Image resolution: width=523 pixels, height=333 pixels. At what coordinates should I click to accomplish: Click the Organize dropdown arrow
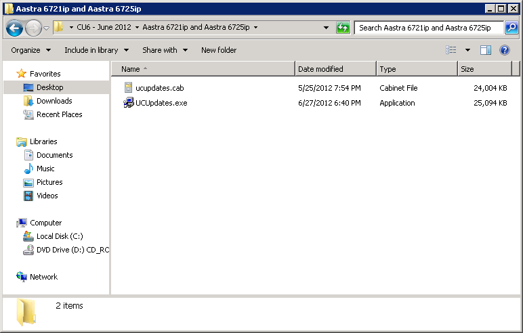click(x=48, y=50)
